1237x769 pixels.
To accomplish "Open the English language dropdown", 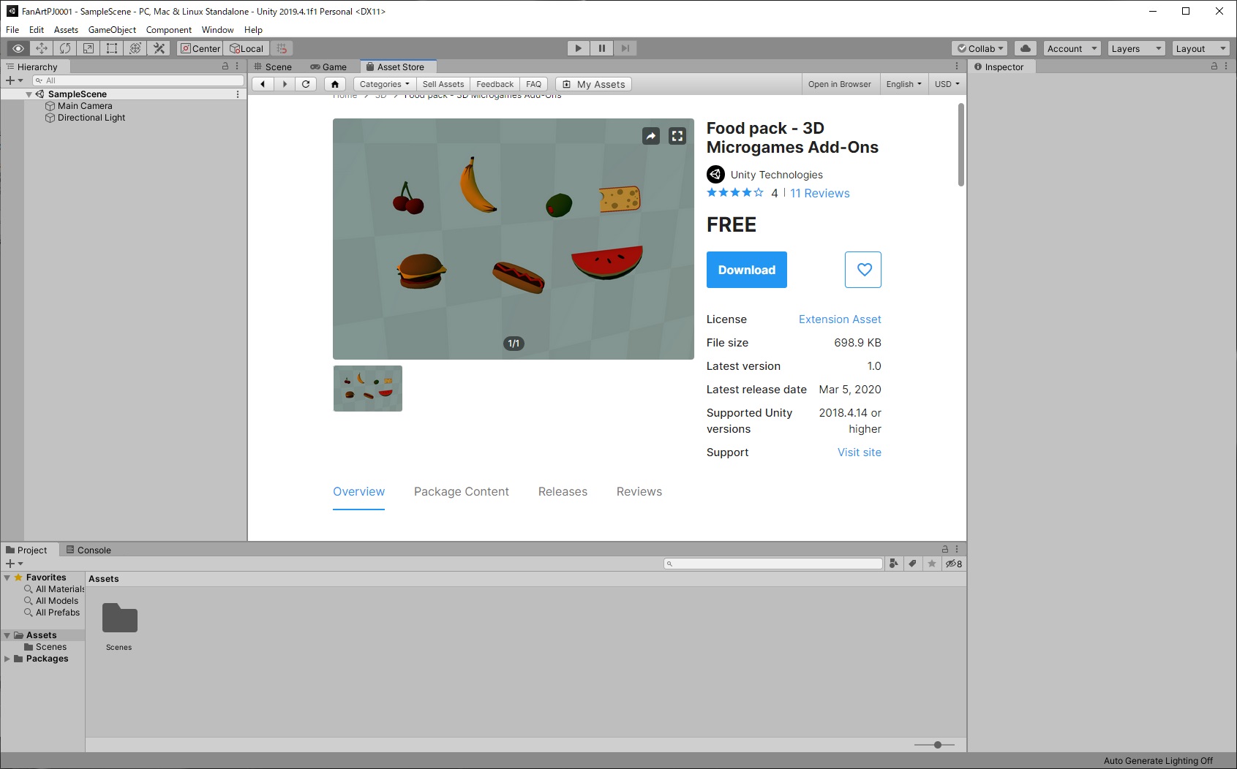I will [903, 84].
